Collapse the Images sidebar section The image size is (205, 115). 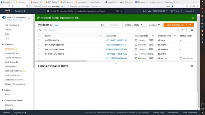pyautogui.click(x=3, y=90)
